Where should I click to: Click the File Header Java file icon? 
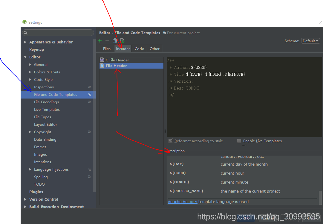coord(102,66)
